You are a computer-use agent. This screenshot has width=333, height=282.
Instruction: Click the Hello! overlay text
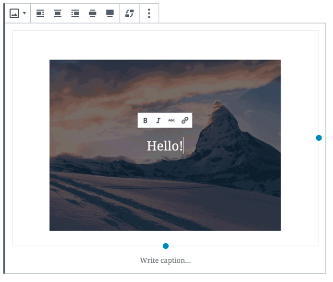(x=164, y=146)
